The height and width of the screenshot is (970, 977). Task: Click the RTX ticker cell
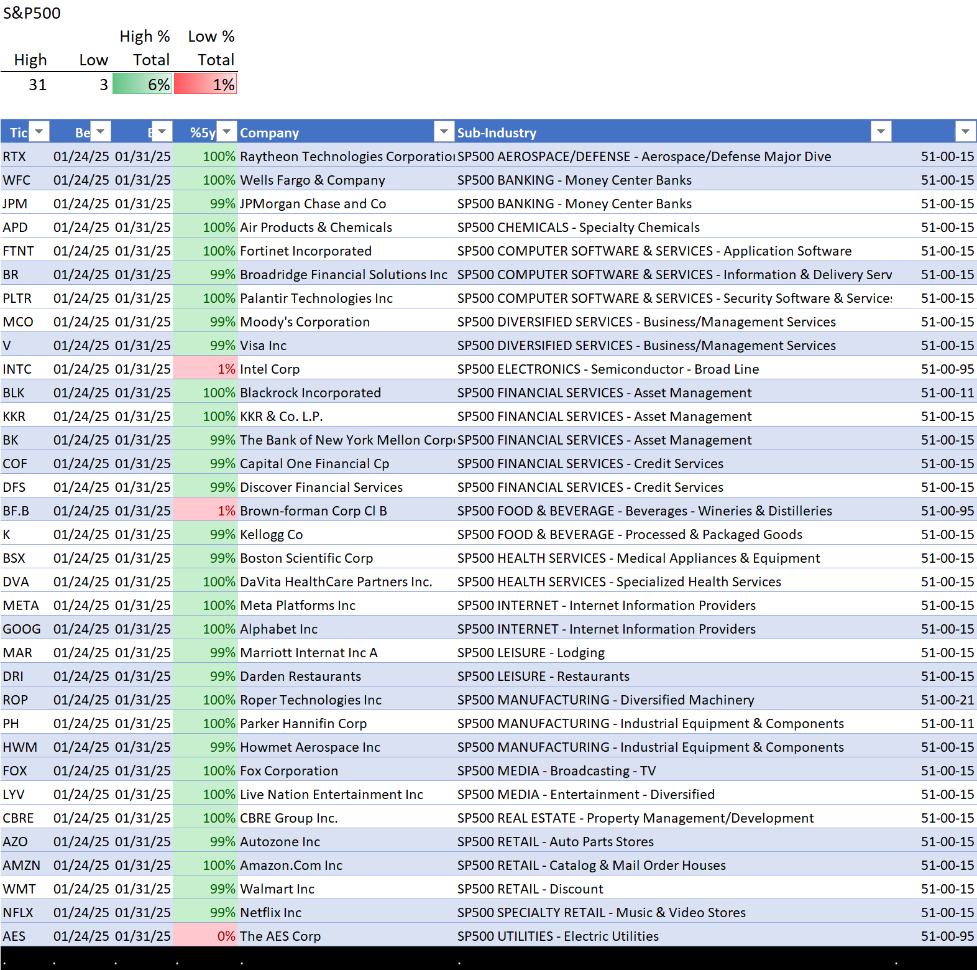click(25, 156)
